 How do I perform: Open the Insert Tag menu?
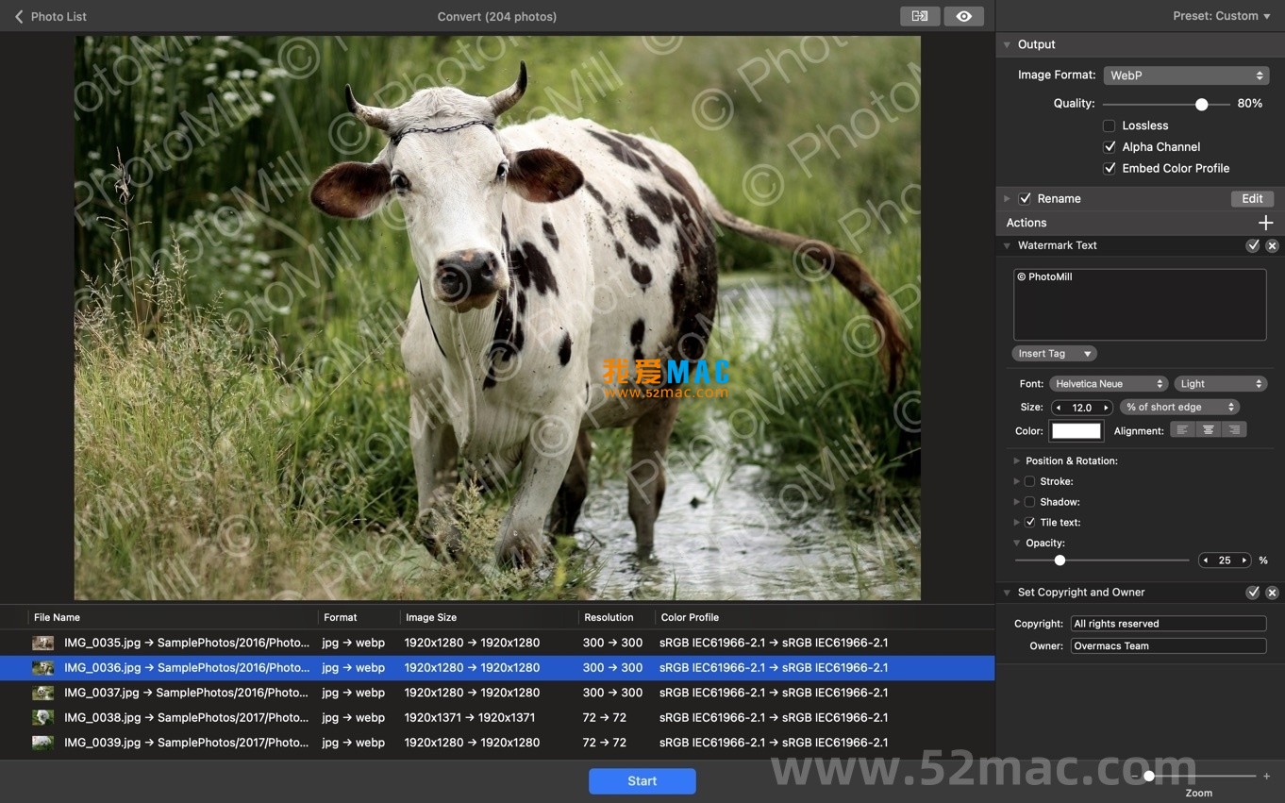click(1053, 353)
